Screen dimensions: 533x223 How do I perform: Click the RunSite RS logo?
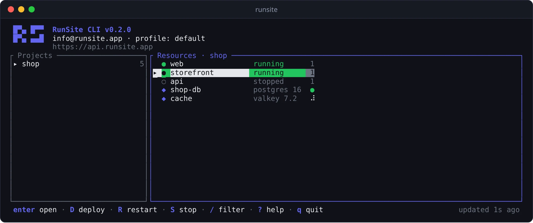click(x=28, y=34)
